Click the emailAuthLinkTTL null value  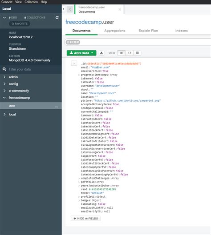point(110,208)
